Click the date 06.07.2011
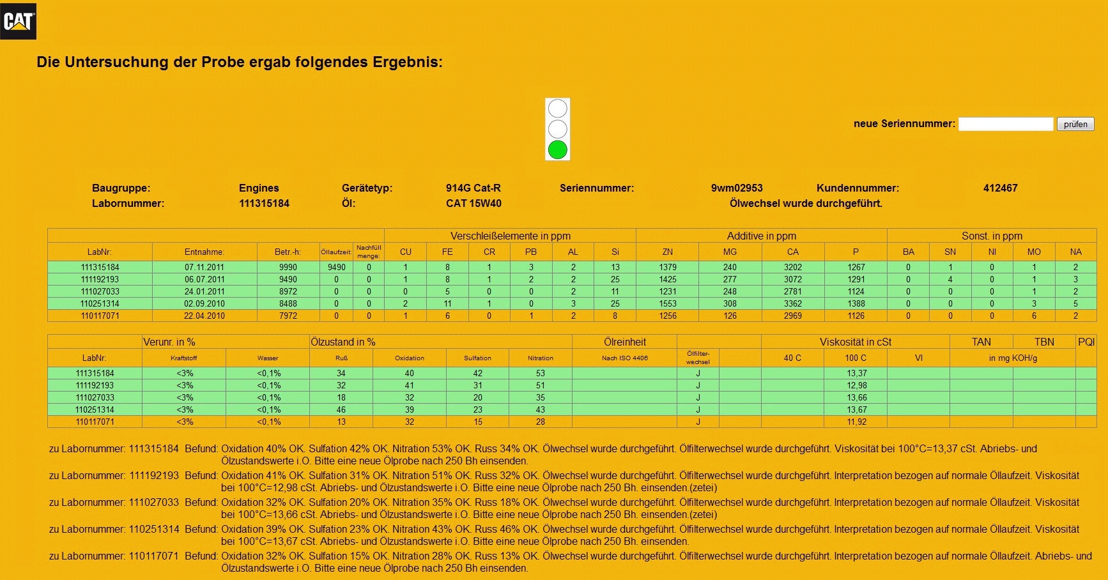Screen dimensions: 1108x580 [204, 279]
